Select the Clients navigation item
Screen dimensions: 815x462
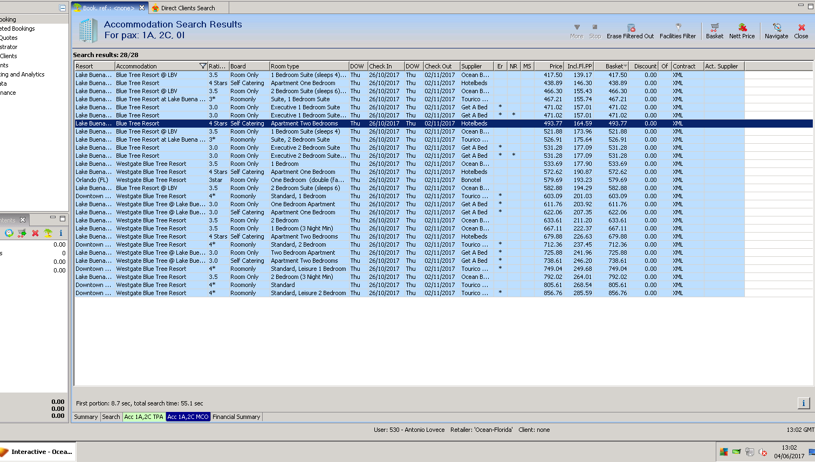tap(9, 56)
